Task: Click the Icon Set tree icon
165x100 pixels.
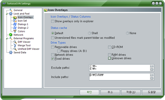Action: tap(15, 21)
